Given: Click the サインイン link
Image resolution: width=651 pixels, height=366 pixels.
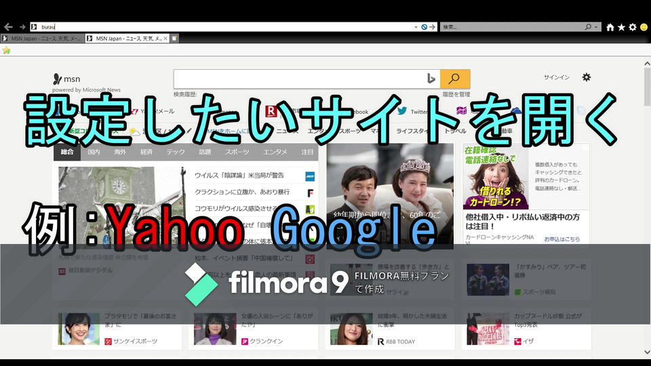Looking at the screenshot, I should (556, 77).
